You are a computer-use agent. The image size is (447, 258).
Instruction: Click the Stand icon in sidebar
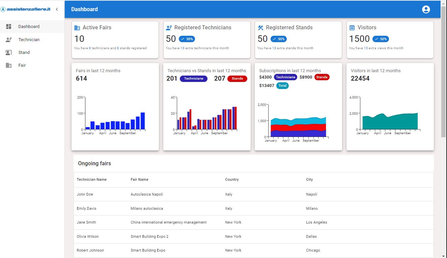[9, 53]
